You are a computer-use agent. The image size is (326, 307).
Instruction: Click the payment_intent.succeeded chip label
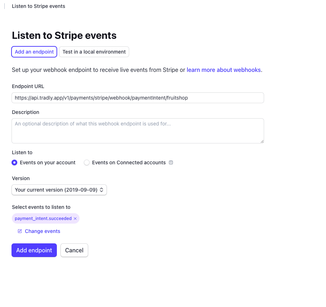tap(43, 219)
